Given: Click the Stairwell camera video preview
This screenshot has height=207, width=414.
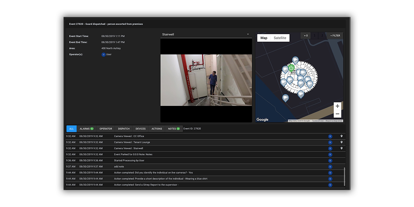Looking at the screenshot, I should (x=206, y=80).
